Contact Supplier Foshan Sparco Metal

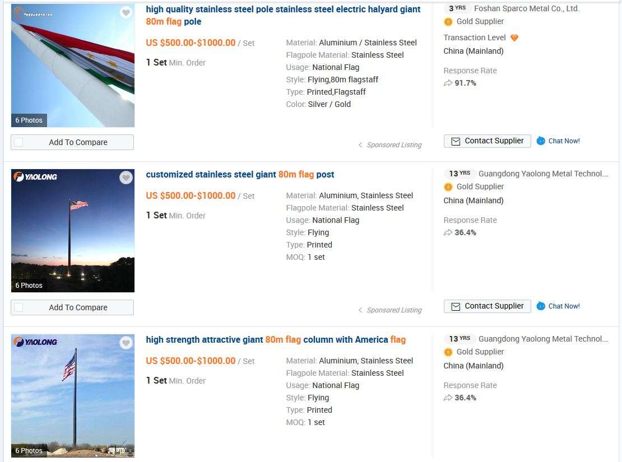pos(487,141)
